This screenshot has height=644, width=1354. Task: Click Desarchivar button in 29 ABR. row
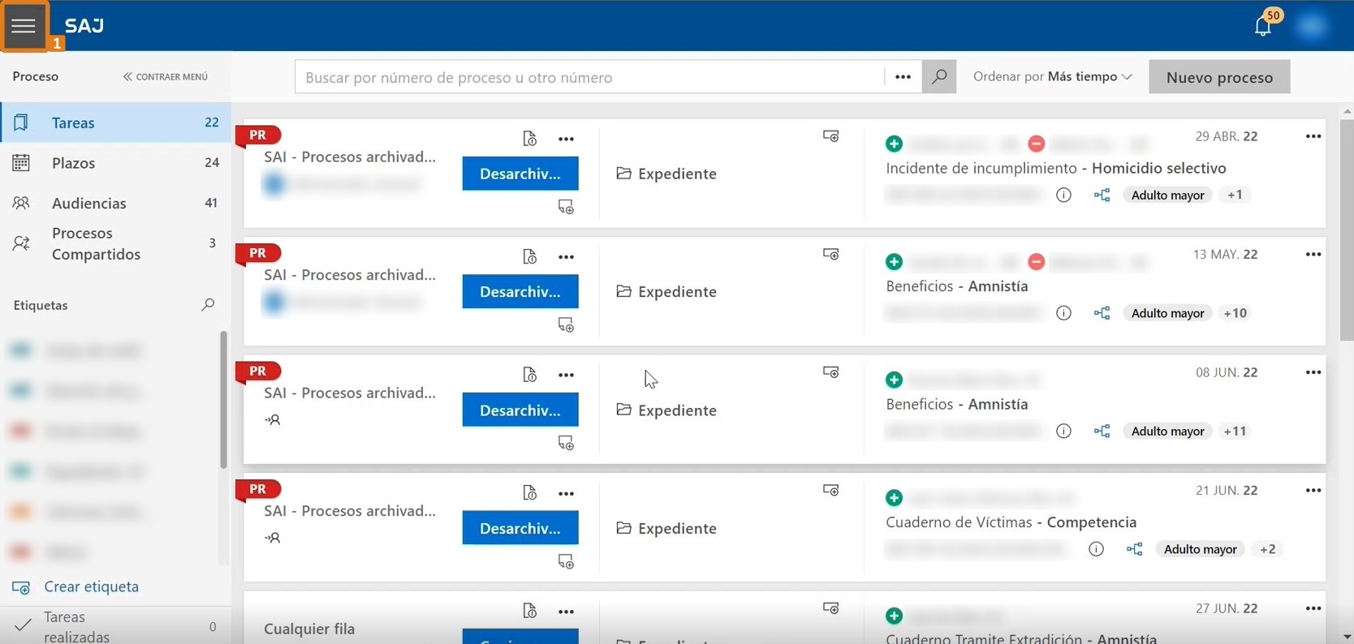point(520,174)
